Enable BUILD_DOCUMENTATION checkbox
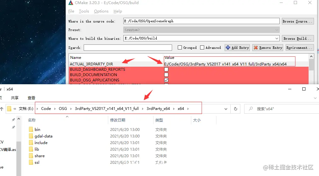This screenshot has height=176, width=319. pyautogui.click(x=166, y=75)
